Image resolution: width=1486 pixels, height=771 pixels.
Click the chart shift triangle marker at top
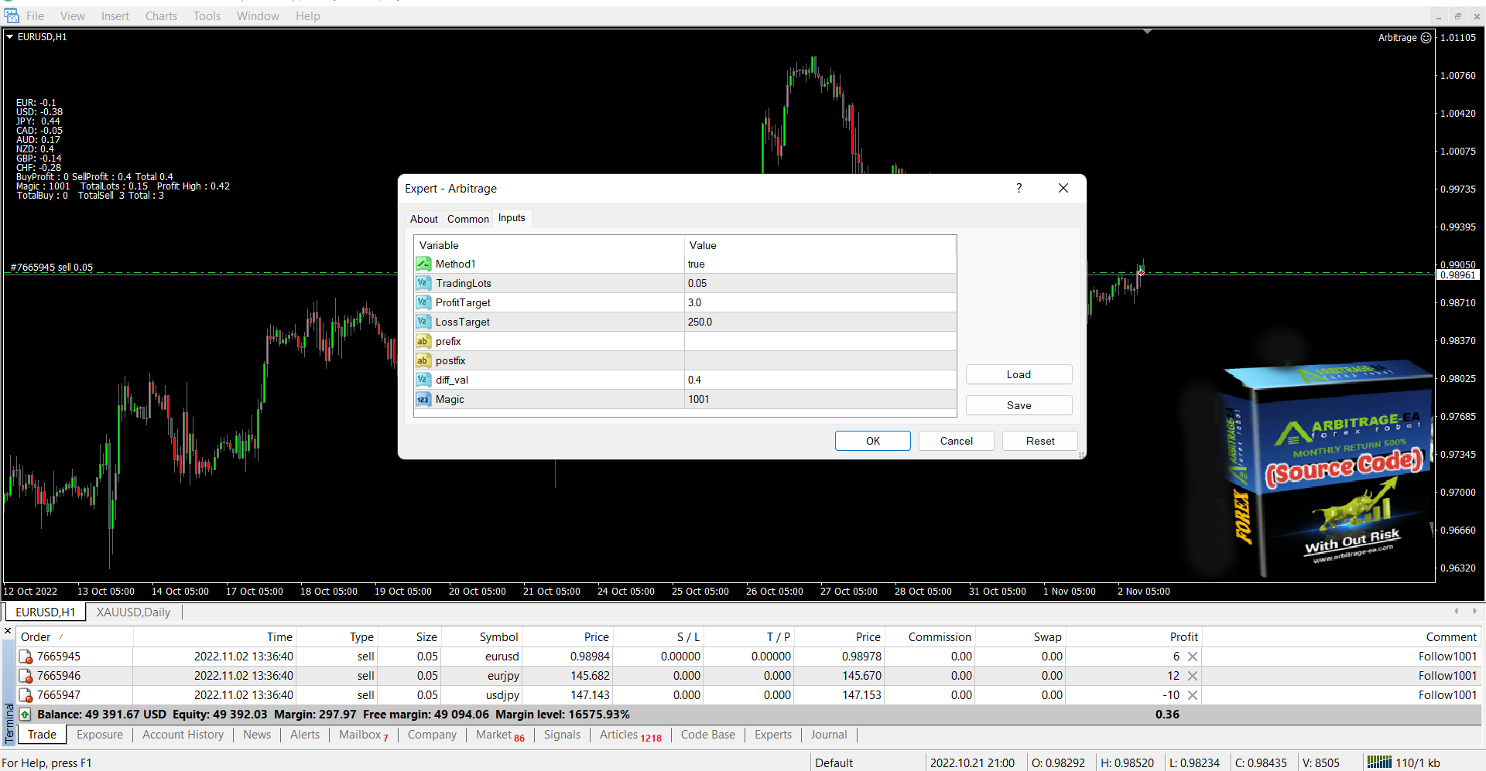point(1147,32)
